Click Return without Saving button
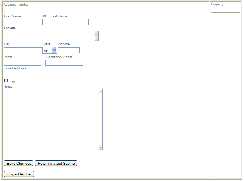 pyautogui.click(x=56, y=164)
